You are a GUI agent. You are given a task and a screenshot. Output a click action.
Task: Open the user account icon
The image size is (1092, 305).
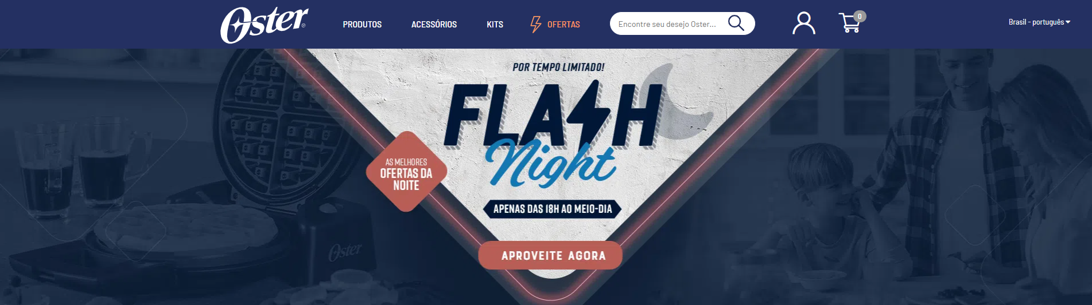point(803,23)
